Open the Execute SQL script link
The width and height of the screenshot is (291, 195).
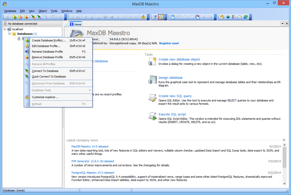point(172,114)
